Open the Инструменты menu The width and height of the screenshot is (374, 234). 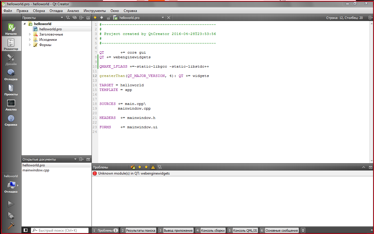tap(95, 11)
